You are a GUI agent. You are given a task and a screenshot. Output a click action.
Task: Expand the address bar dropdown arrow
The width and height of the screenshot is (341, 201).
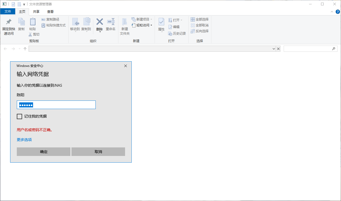(274, 49)
